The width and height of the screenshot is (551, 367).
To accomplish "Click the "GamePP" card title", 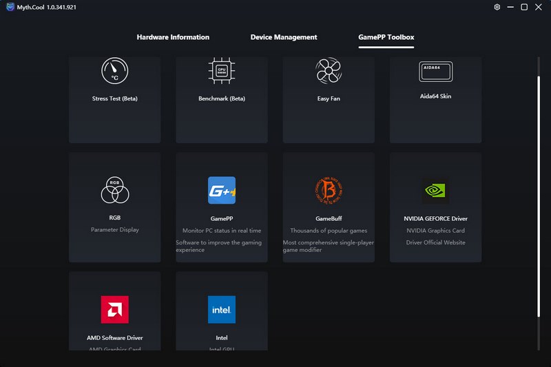I will tap(221, 219).
